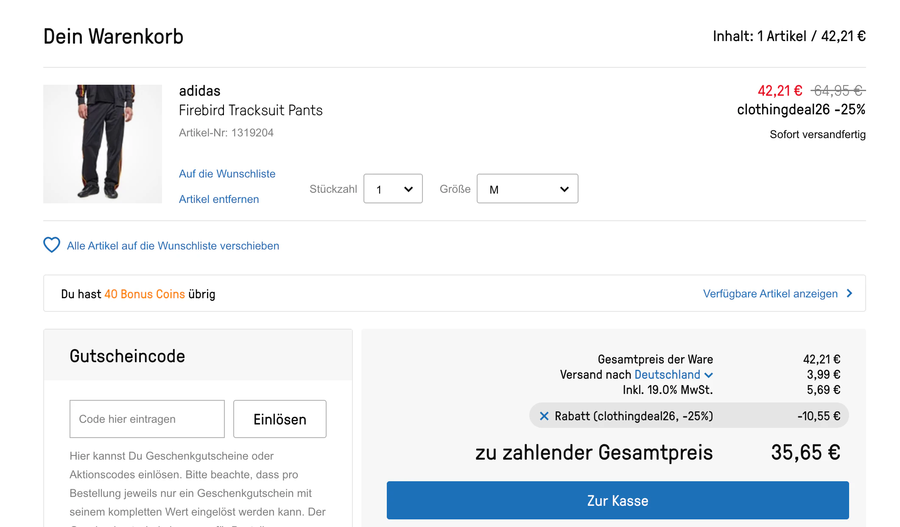Click the chevron next to Verfügbare Artikel anzeigen

point(849,293)
